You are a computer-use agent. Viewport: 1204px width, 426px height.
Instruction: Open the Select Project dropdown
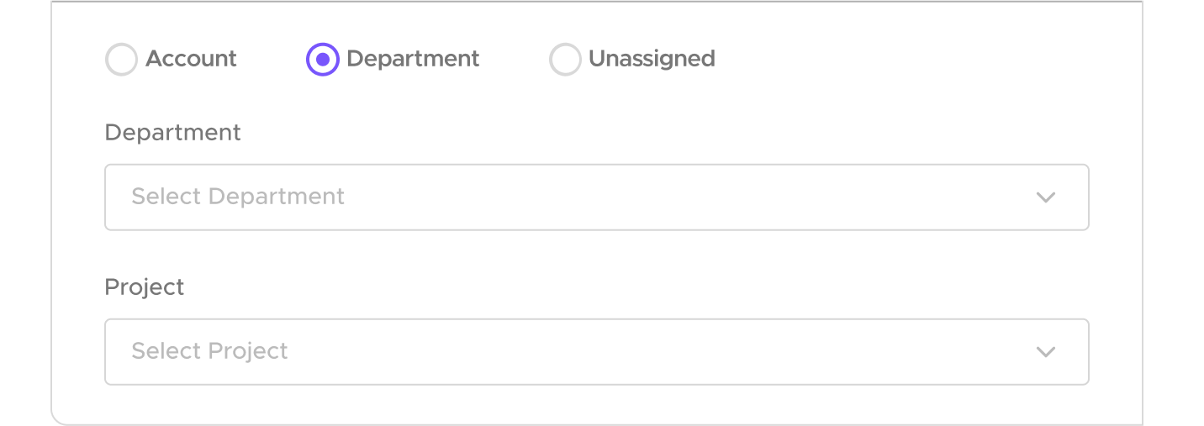(x=596, y=352)
